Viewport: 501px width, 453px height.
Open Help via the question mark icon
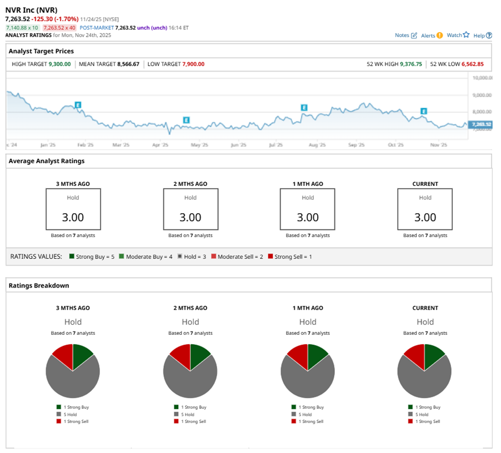pos(489,36)
